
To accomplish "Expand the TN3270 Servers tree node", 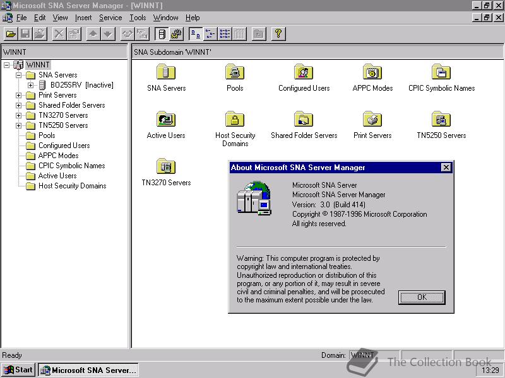I will click(19, 115).
